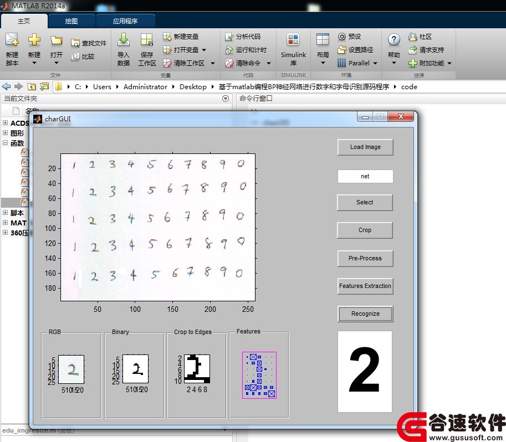
Task: Click Set Path (设置路径) icon
Action: coord(342,50)
